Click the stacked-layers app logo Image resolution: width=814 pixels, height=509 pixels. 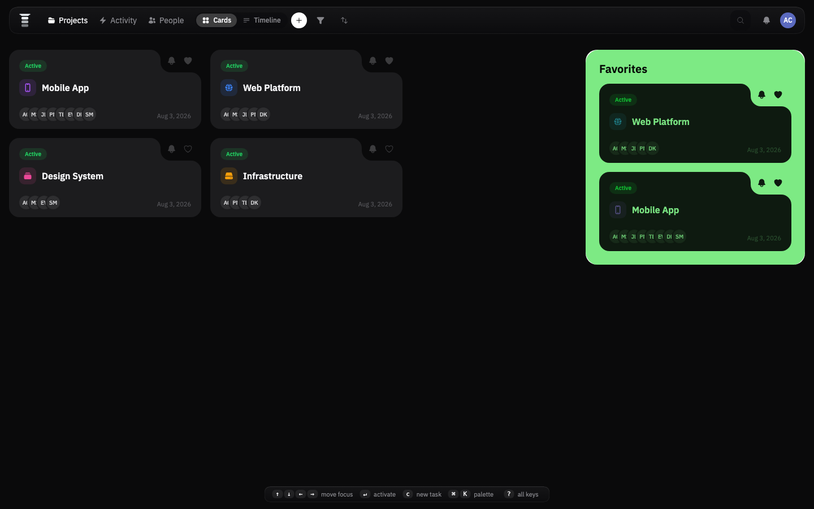click(25, 20)
